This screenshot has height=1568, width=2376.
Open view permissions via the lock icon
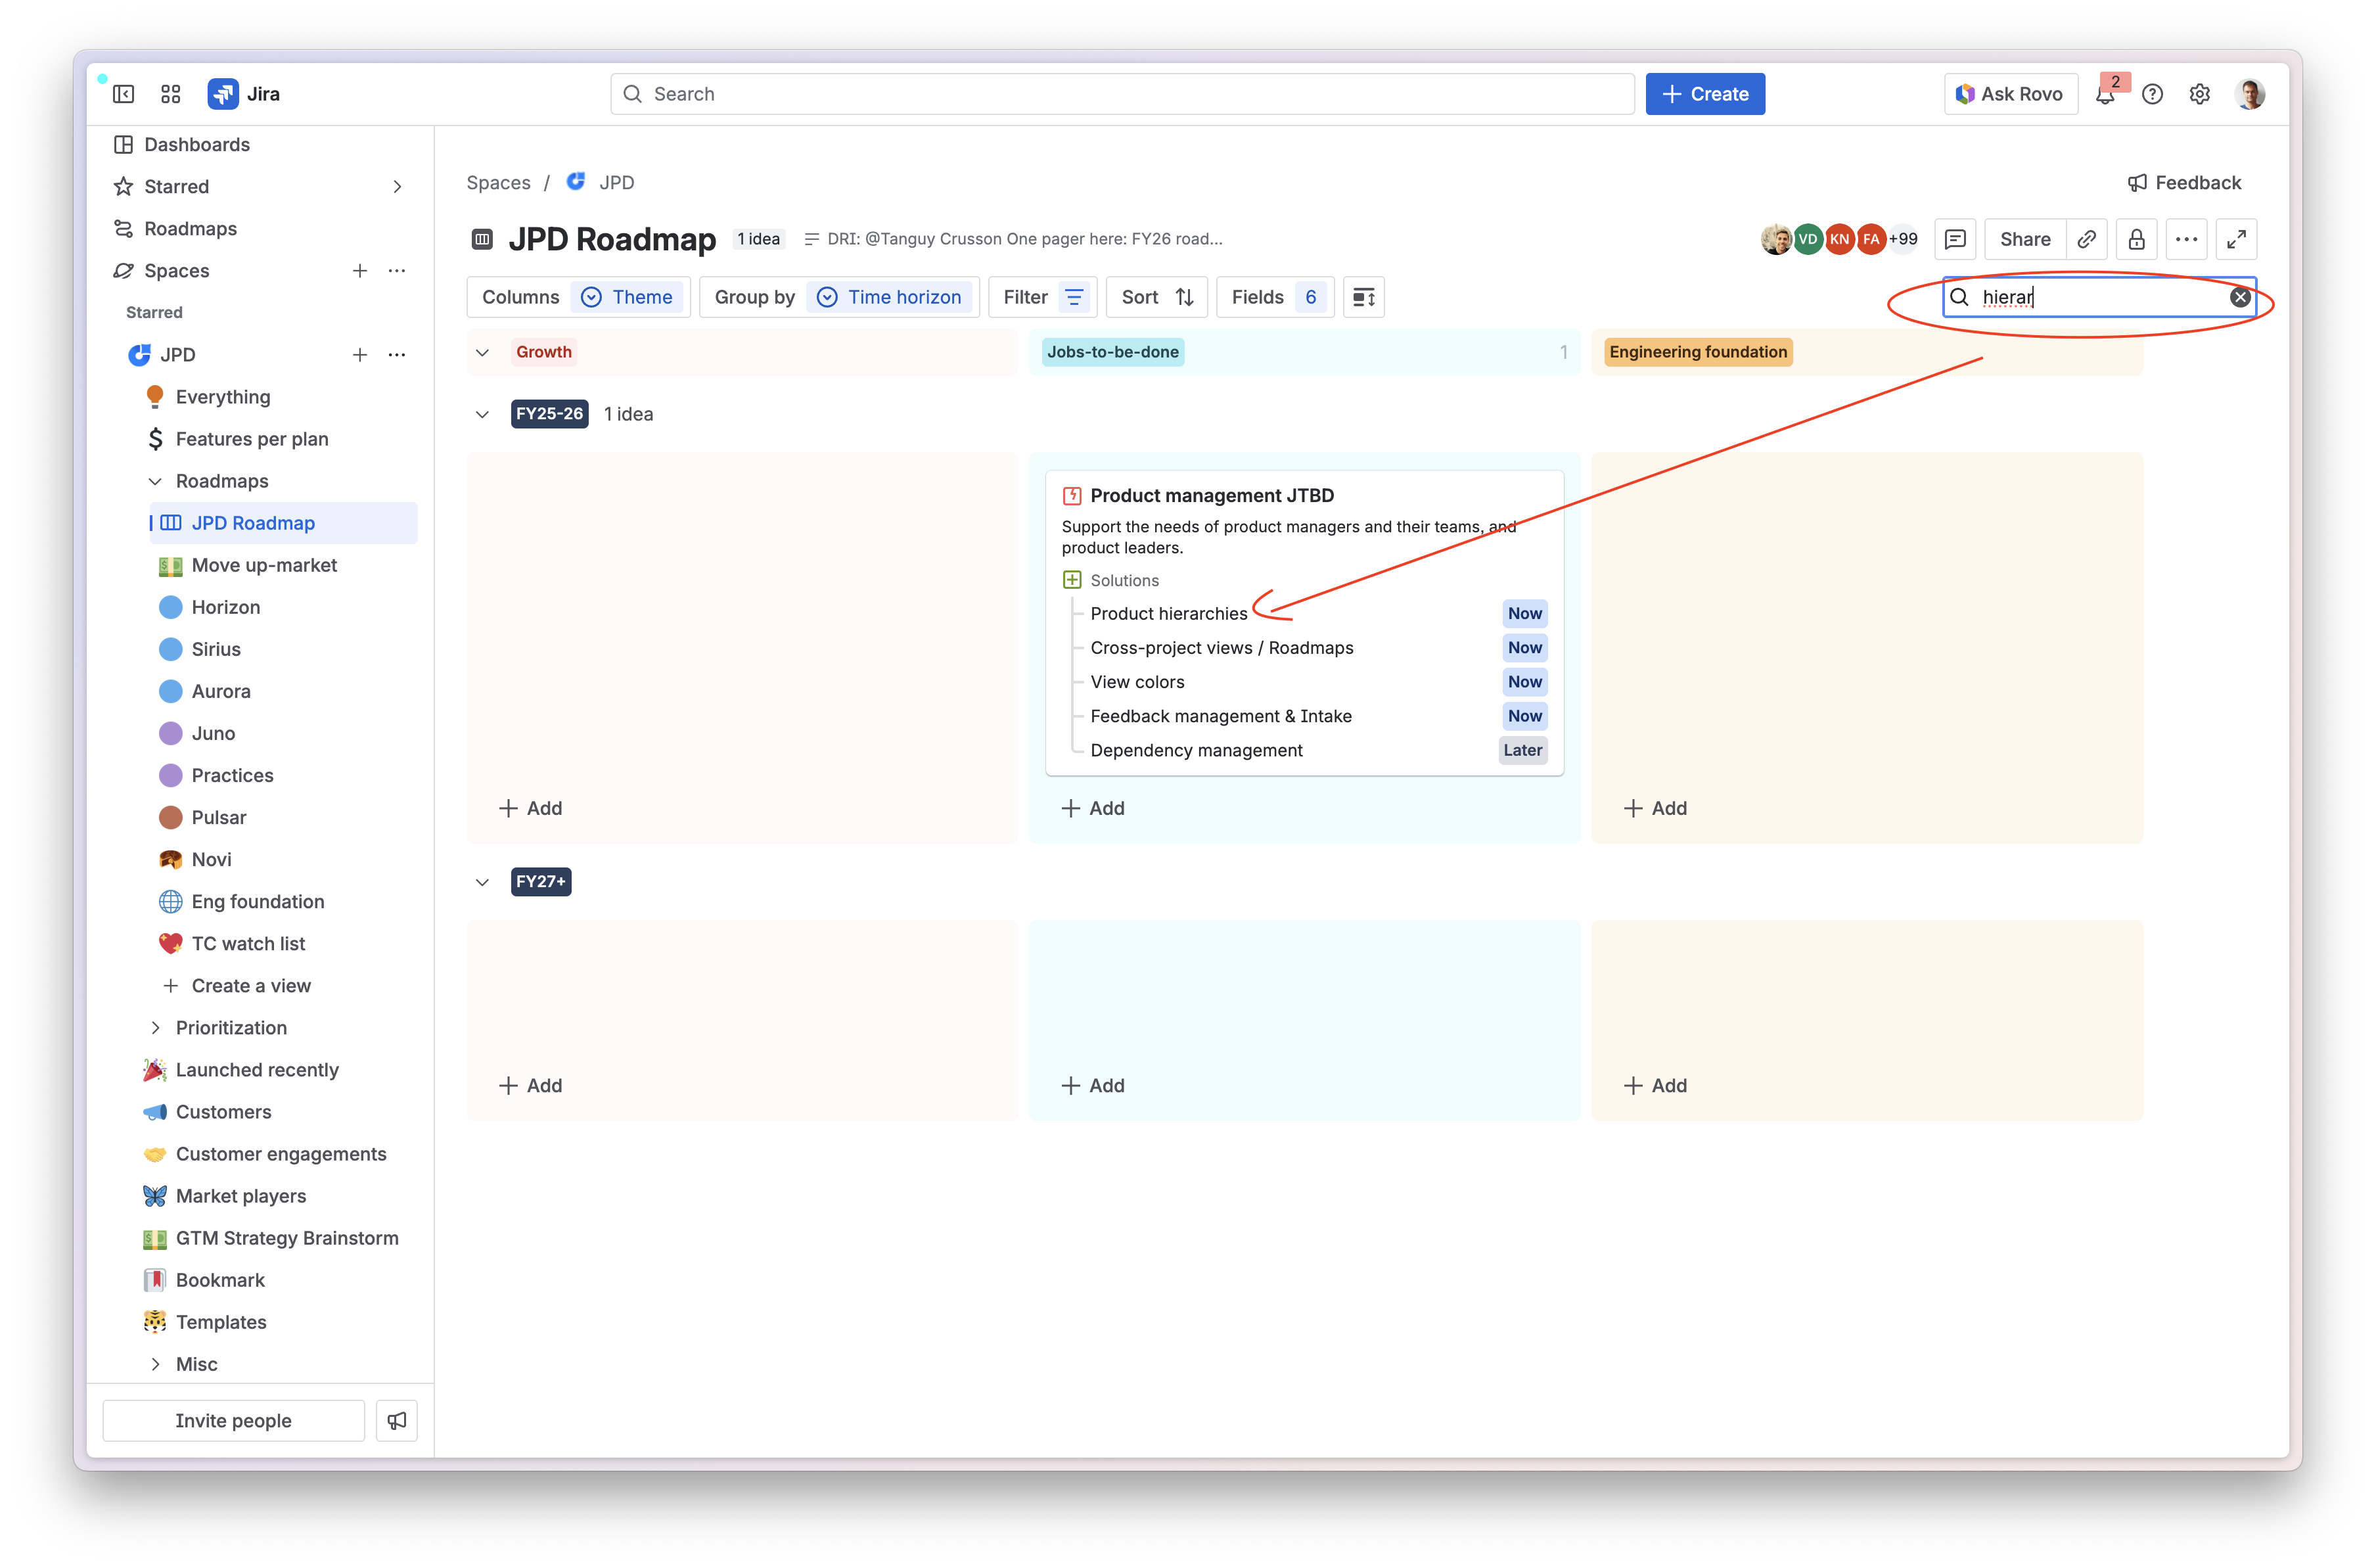[x=2136, y=239]
